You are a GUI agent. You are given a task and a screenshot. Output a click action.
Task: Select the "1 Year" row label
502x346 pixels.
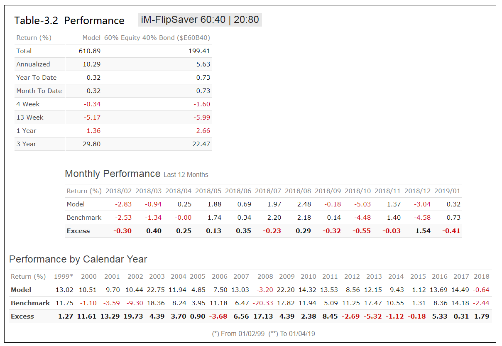[26, 131]
